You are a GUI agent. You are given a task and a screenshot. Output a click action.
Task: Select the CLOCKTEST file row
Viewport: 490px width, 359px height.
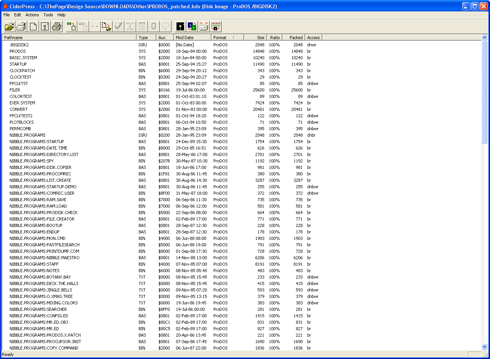pos(162,77)
